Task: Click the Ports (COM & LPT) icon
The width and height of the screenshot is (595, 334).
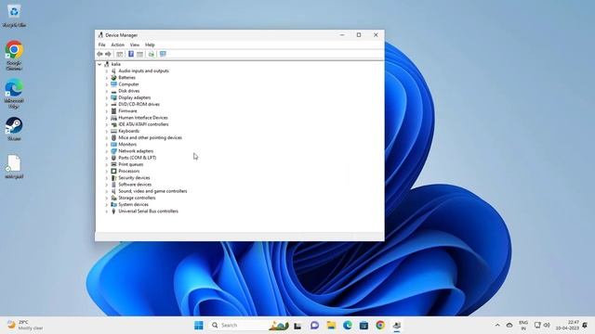Action: click(x=113, y=158)
